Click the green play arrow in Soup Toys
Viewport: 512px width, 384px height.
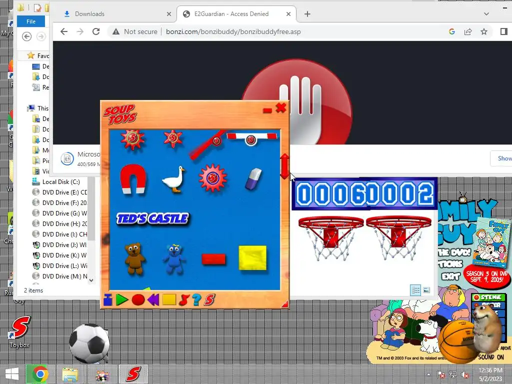click(122, 299)
